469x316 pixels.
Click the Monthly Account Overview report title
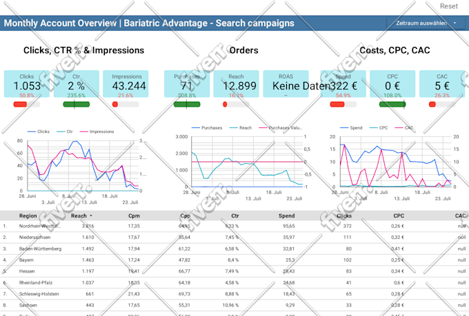coord(149,23)
